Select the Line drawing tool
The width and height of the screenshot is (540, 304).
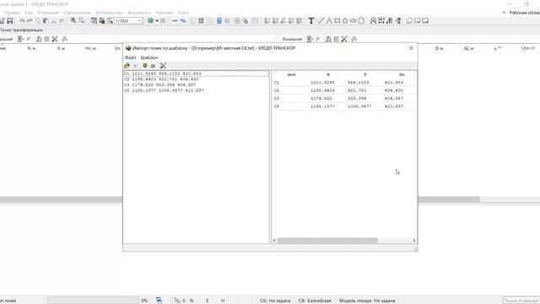321,20
